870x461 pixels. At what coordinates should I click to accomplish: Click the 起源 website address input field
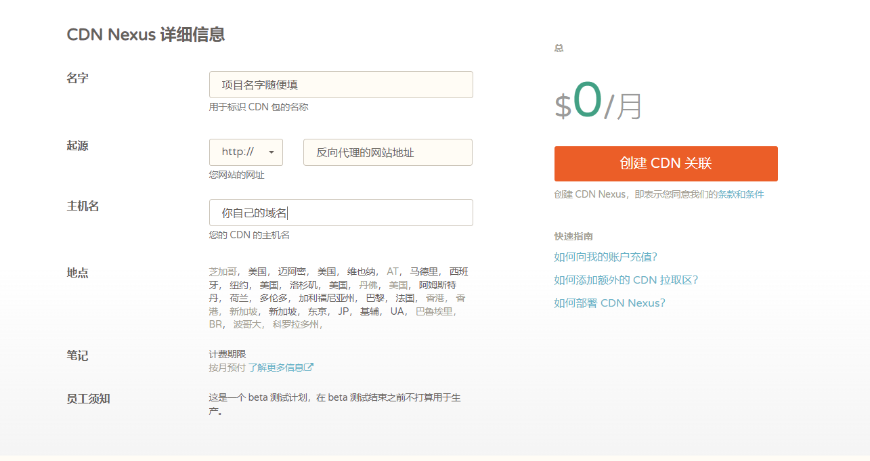click(x=387, y=152)
